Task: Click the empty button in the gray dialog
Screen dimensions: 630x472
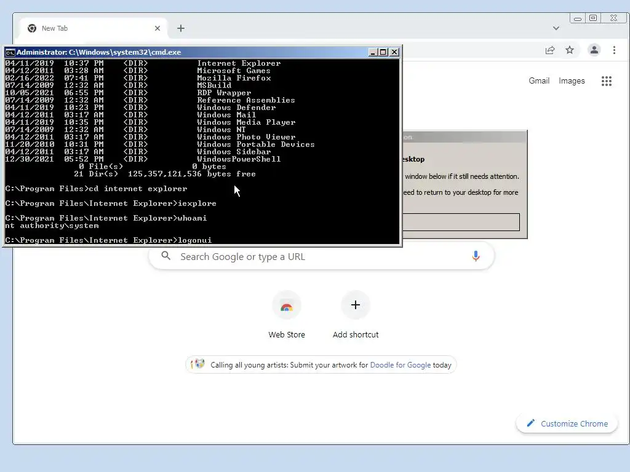Action: [x=461, y=222]
